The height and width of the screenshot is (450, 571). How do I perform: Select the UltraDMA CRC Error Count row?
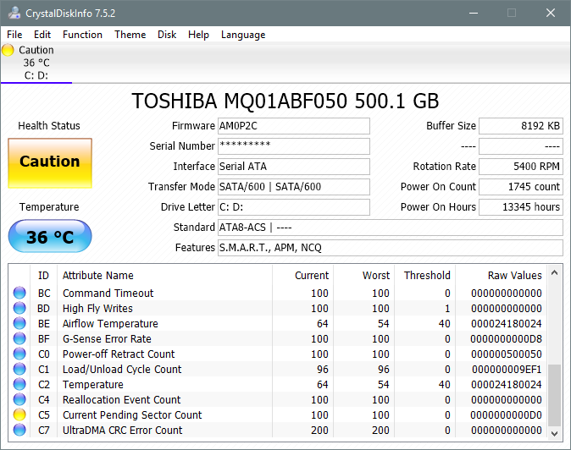[278, 431]
